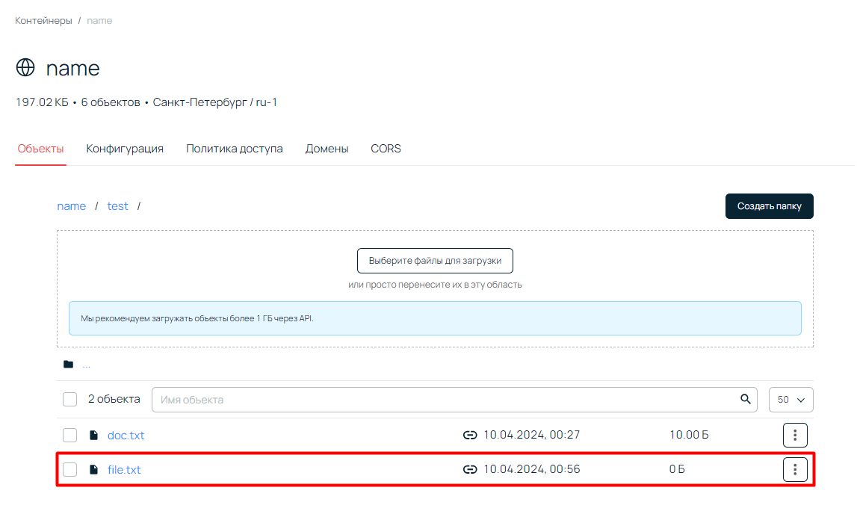Open the Политика доступа tab

tap(235, 149)
